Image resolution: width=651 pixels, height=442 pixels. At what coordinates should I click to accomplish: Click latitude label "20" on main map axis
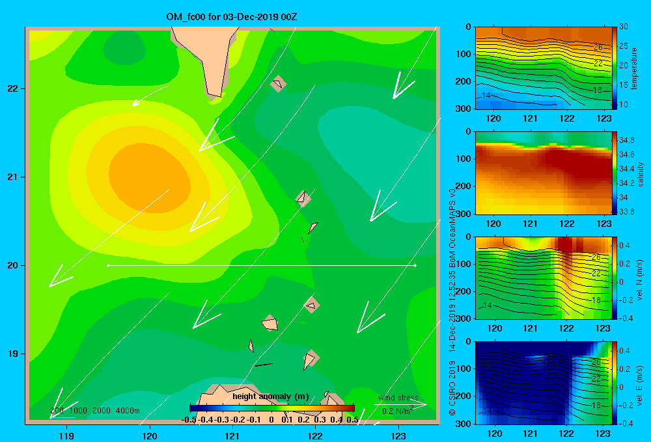point(12,265)
